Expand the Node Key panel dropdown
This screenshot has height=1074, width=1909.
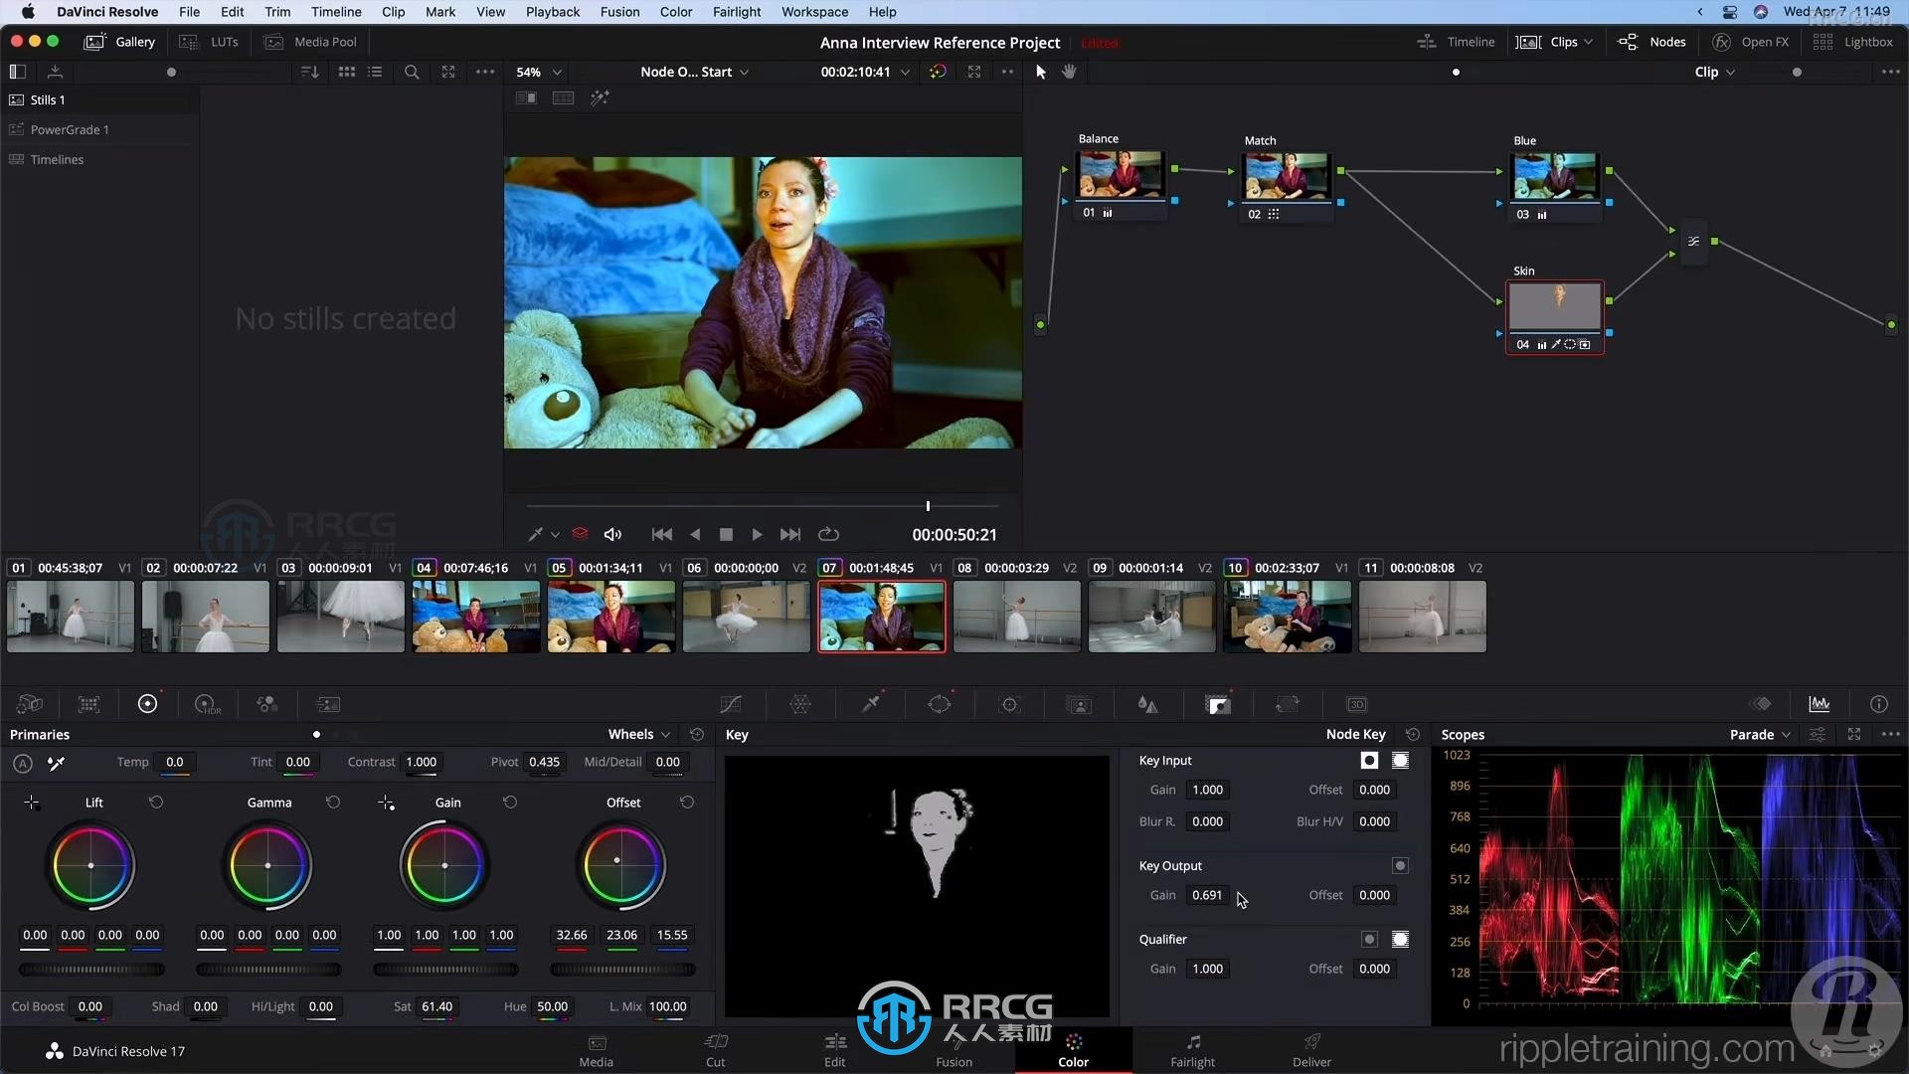[1357, 734]
